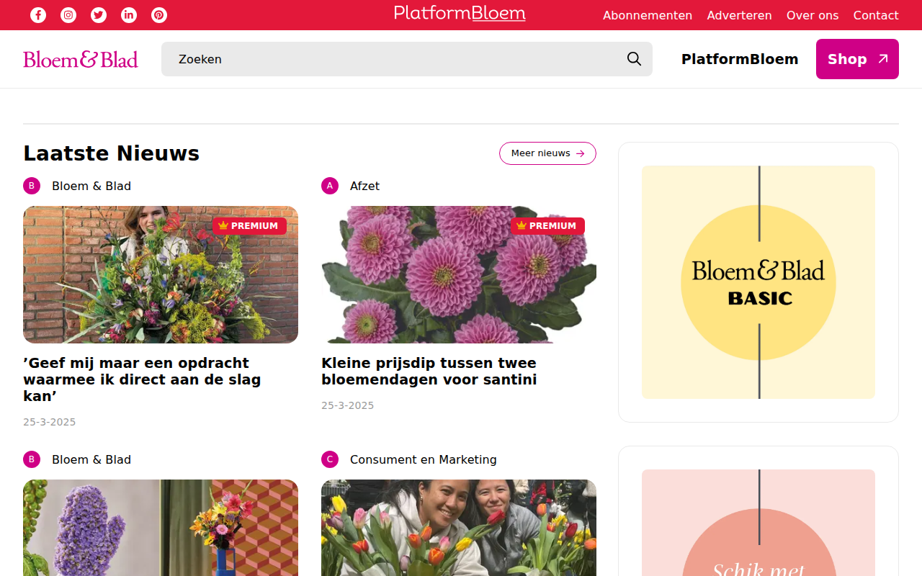Click the pink 'Schik met' banner

coord(758,523)
